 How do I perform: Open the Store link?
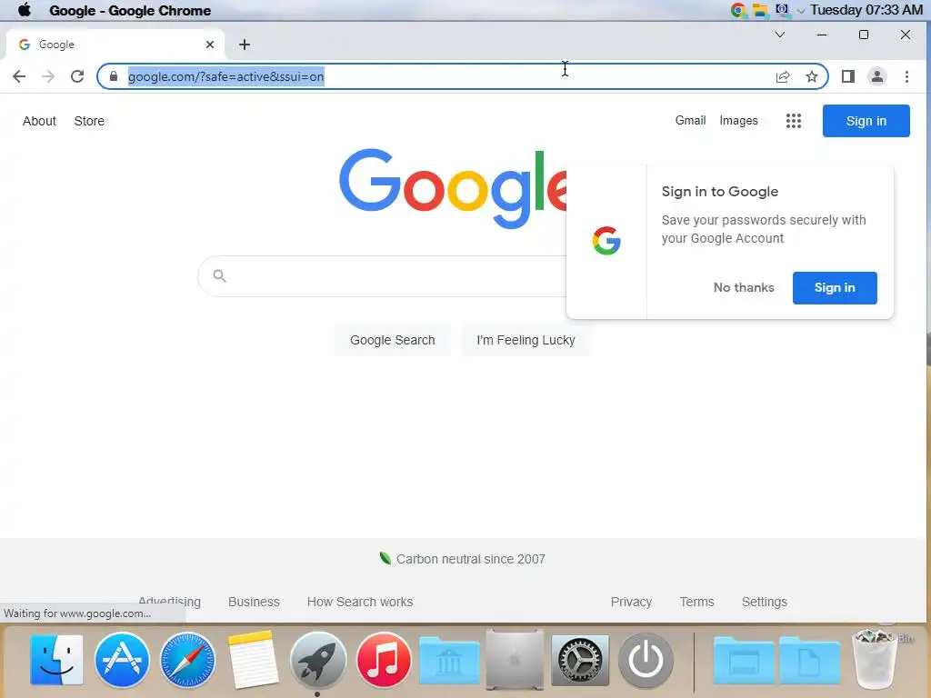[89, 121]
